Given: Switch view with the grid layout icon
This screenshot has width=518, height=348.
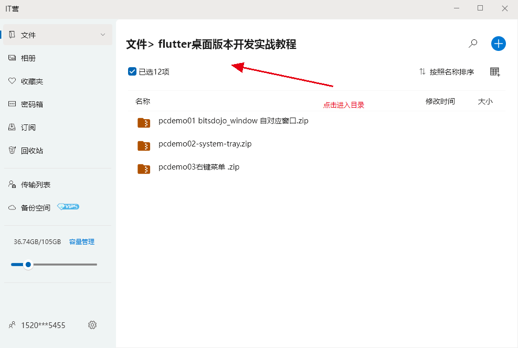Looking at the screenshot, I should coord(494,72).
